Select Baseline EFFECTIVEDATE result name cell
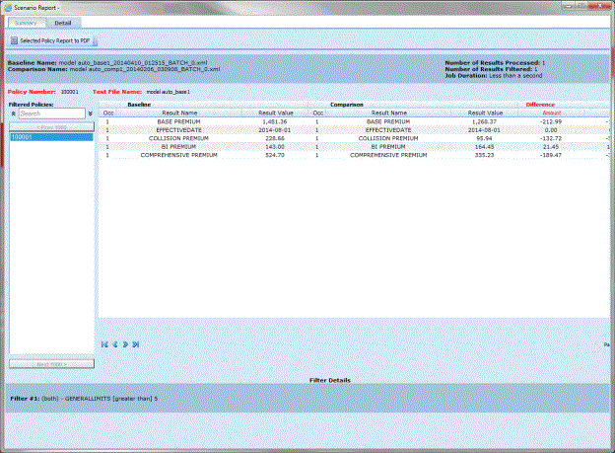The width and height of the screenshot is (615, 453). coord(178,130)
